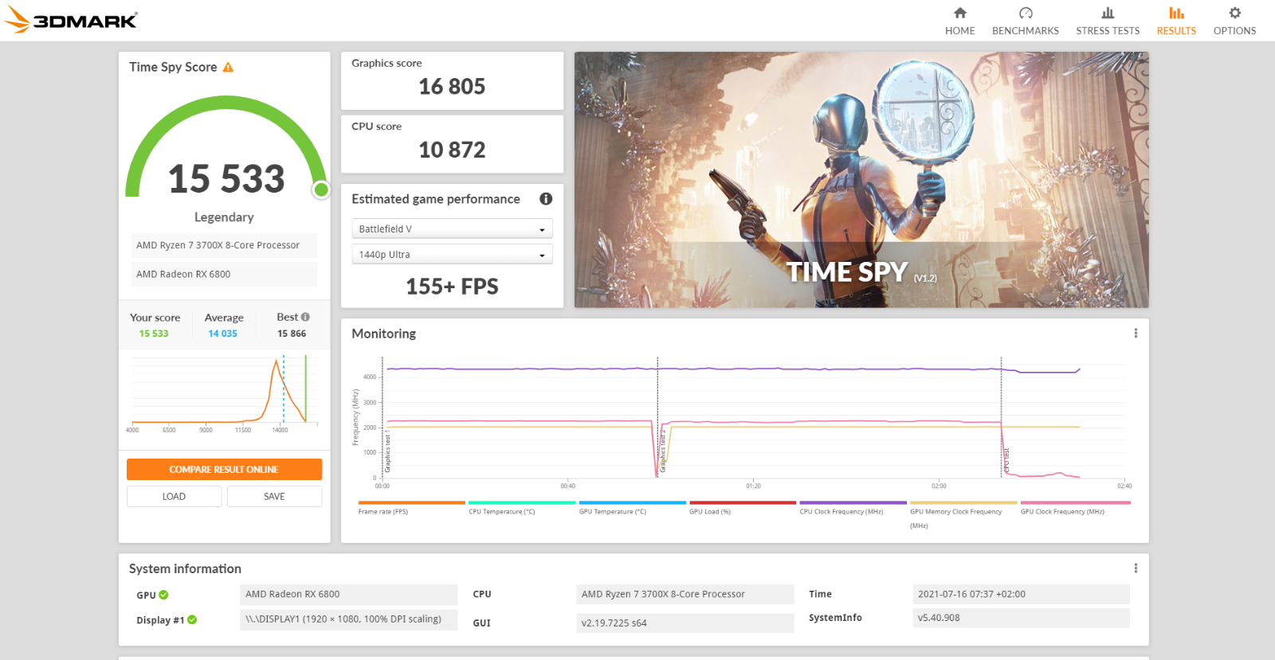This screenshot has width=1275, height=660.
Task: Click the green score gauge end marker
Action: pyautogui.click(x=321, y=189)
